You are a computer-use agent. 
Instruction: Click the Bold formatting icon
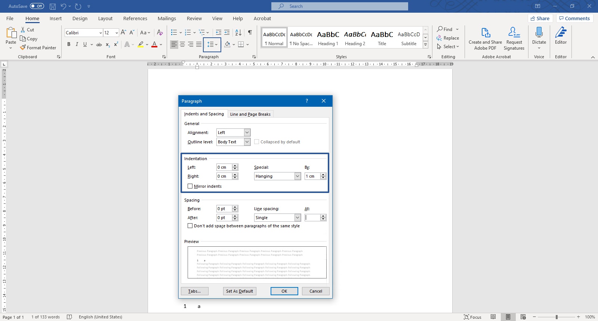[x=69, y=44]
